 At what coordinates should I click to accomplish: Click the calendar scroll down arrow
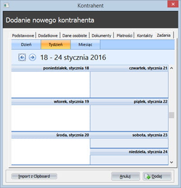tap(171, 162)
